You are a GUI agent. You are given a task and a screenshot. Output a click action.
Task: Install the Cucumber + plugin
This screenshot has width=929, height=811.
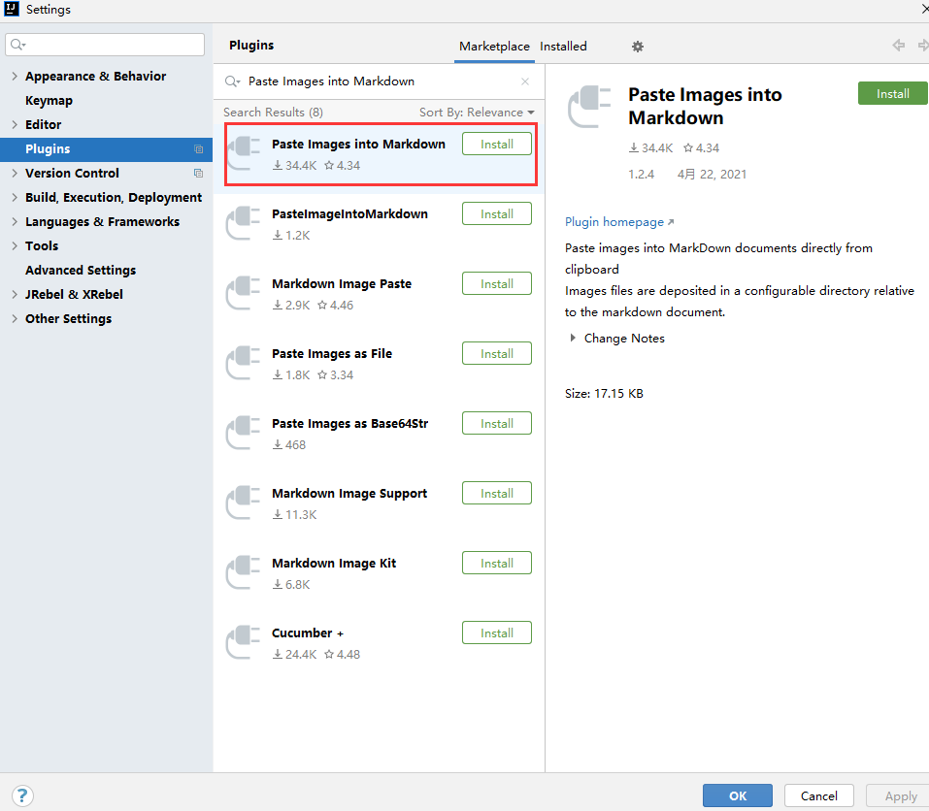click(x=496, y=633)
